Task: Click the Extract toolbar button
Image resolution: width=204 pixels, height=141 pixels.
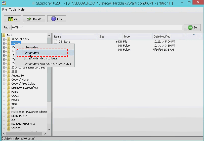Action: click(x=34, y=19)
